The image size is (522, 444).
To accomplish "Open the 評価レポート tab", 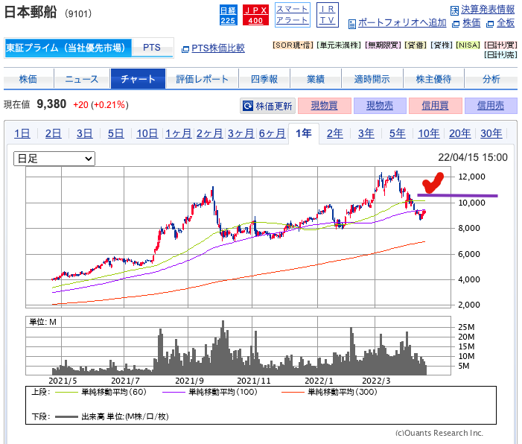I will (202, 79).
